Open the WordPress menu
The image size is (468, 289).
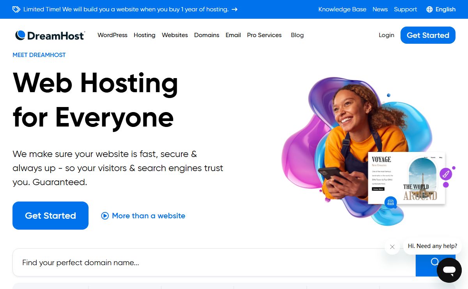tap(112, 35)
